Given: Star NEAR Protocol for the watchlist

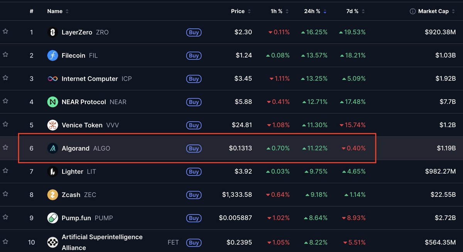Looking at the screenshot, I should (x=5, y=101).
